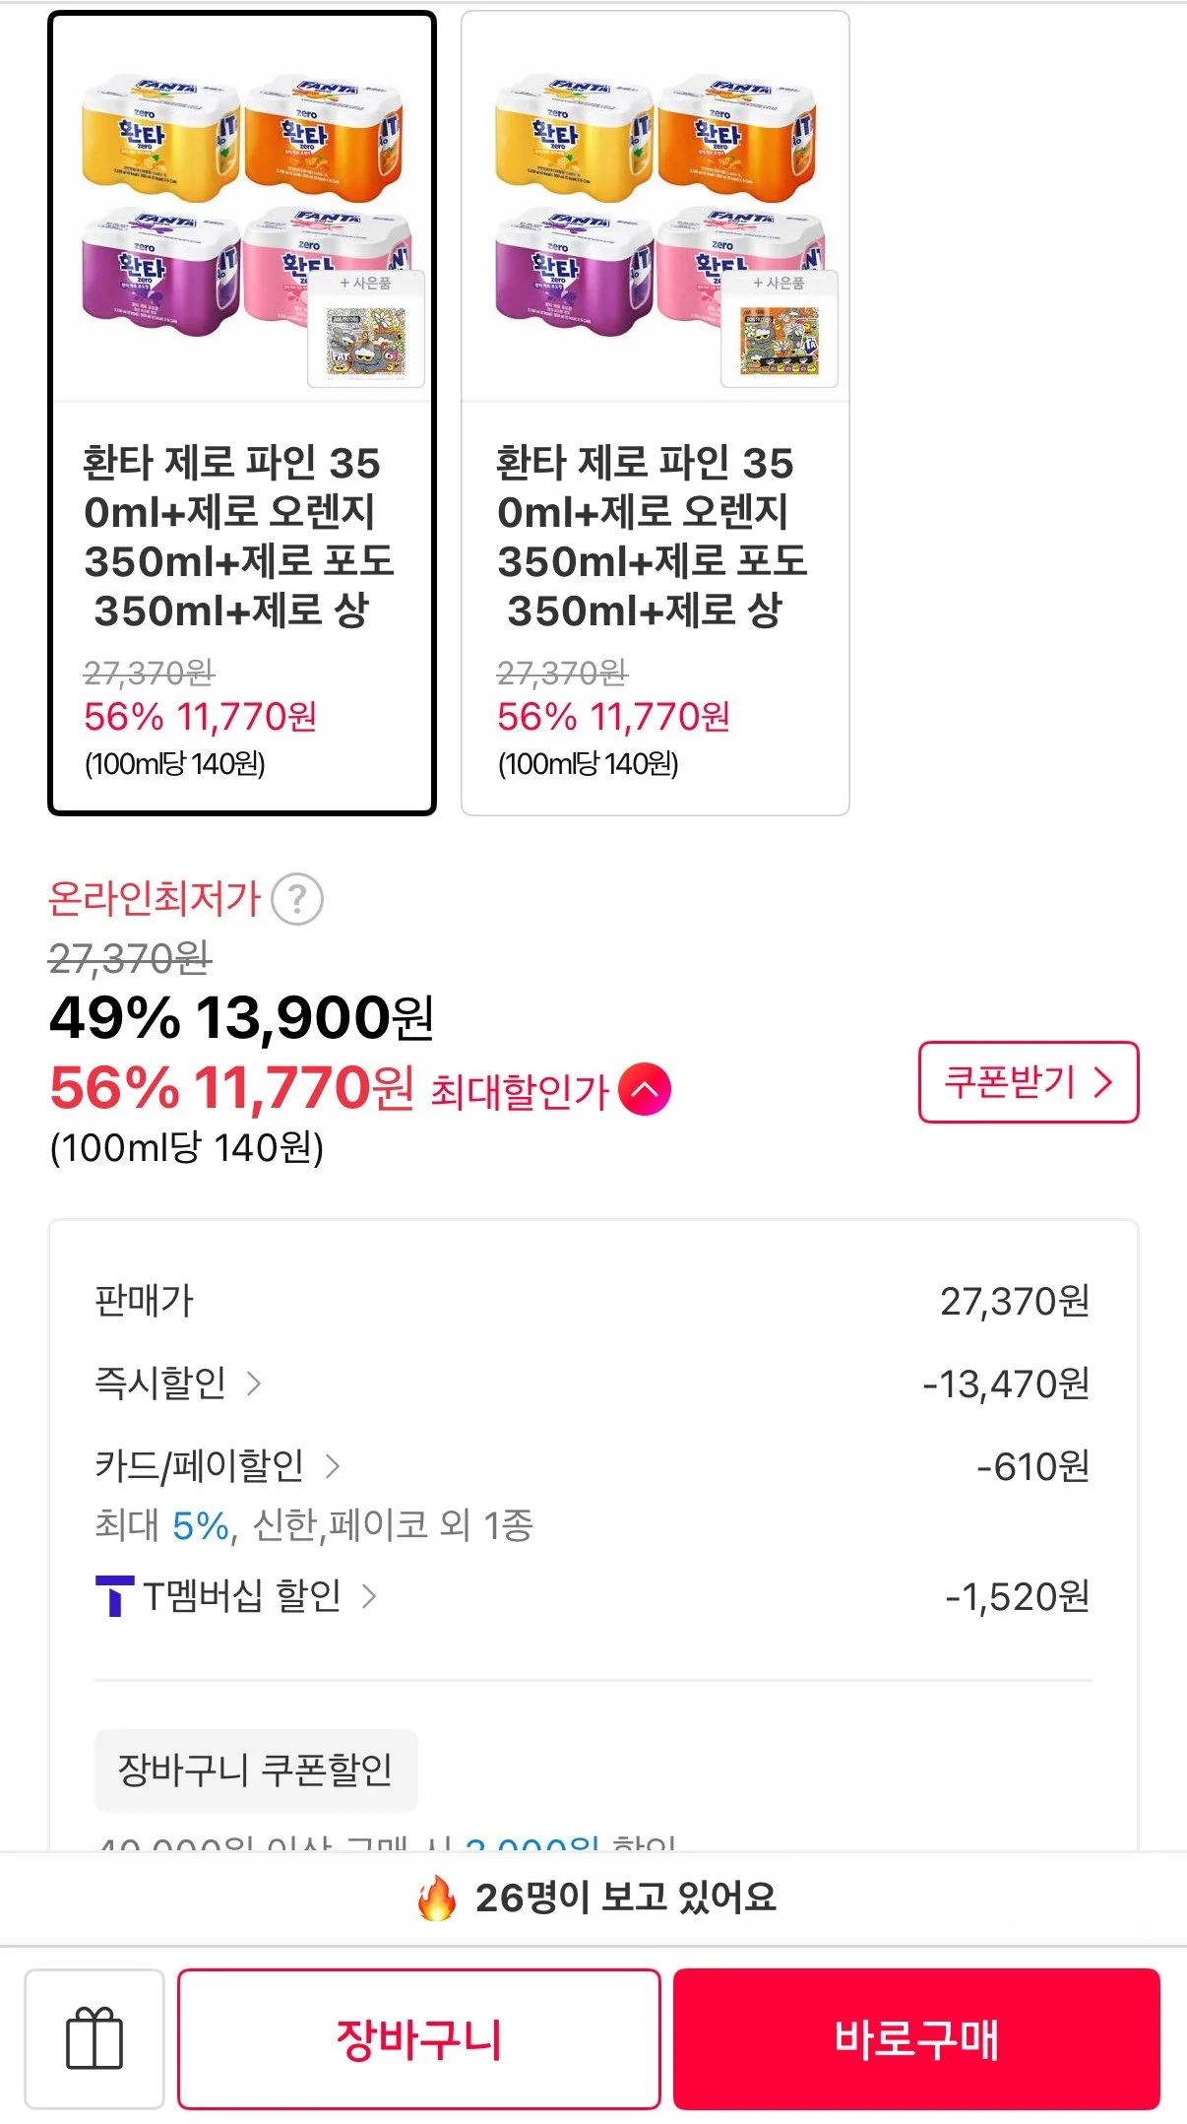Expand the 카드/페이할인 details chevron

coord(333,1466)
